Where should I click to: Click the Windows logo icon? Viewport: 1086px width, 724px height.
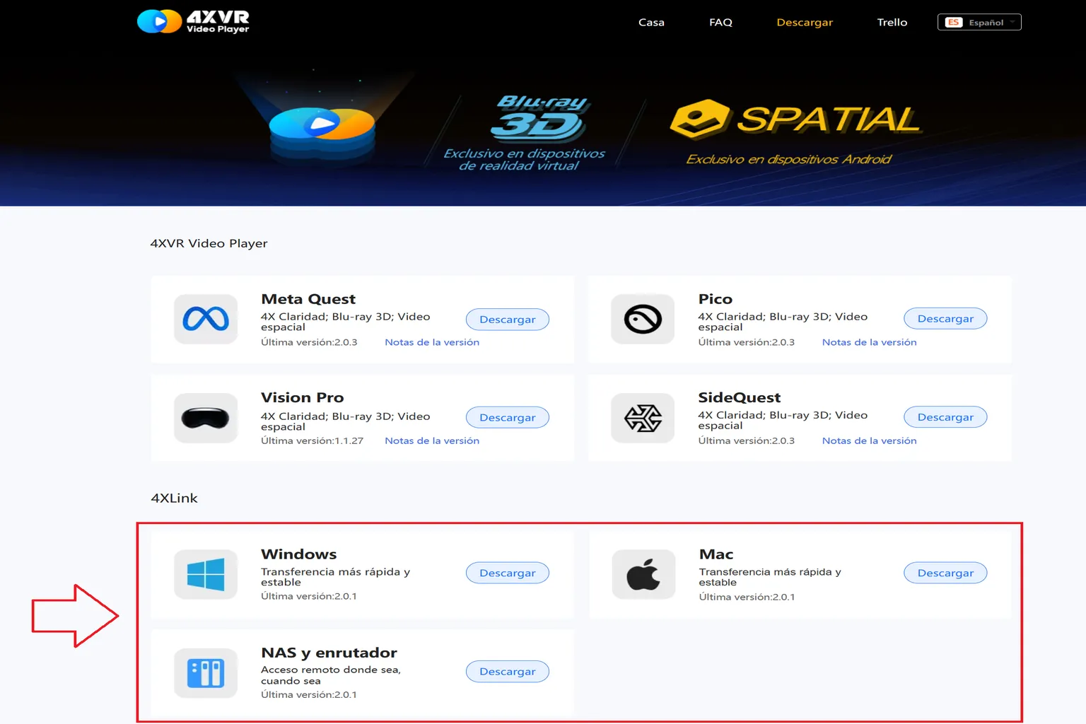[x=206, y=574]
